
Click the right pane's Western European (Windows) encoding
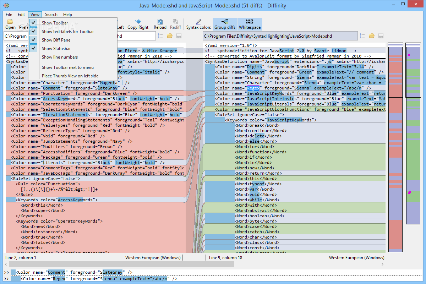click(356, 257)
